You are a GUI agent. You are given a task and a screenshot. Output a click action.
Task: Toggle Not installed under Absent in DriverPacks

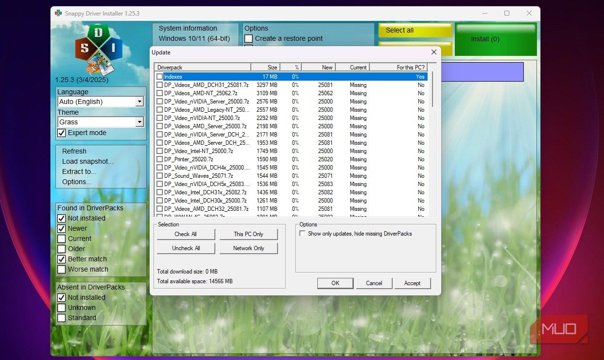(x=62, y=297)
